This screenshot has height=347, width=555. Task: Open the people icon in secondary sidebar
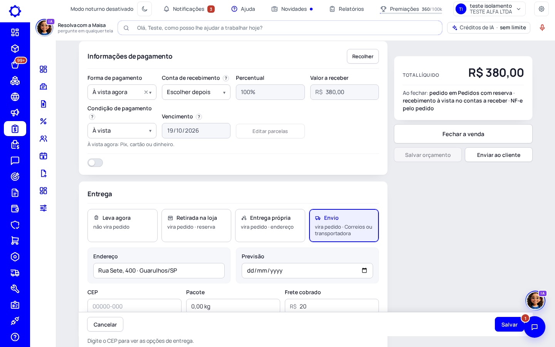[x=44, y=138]
